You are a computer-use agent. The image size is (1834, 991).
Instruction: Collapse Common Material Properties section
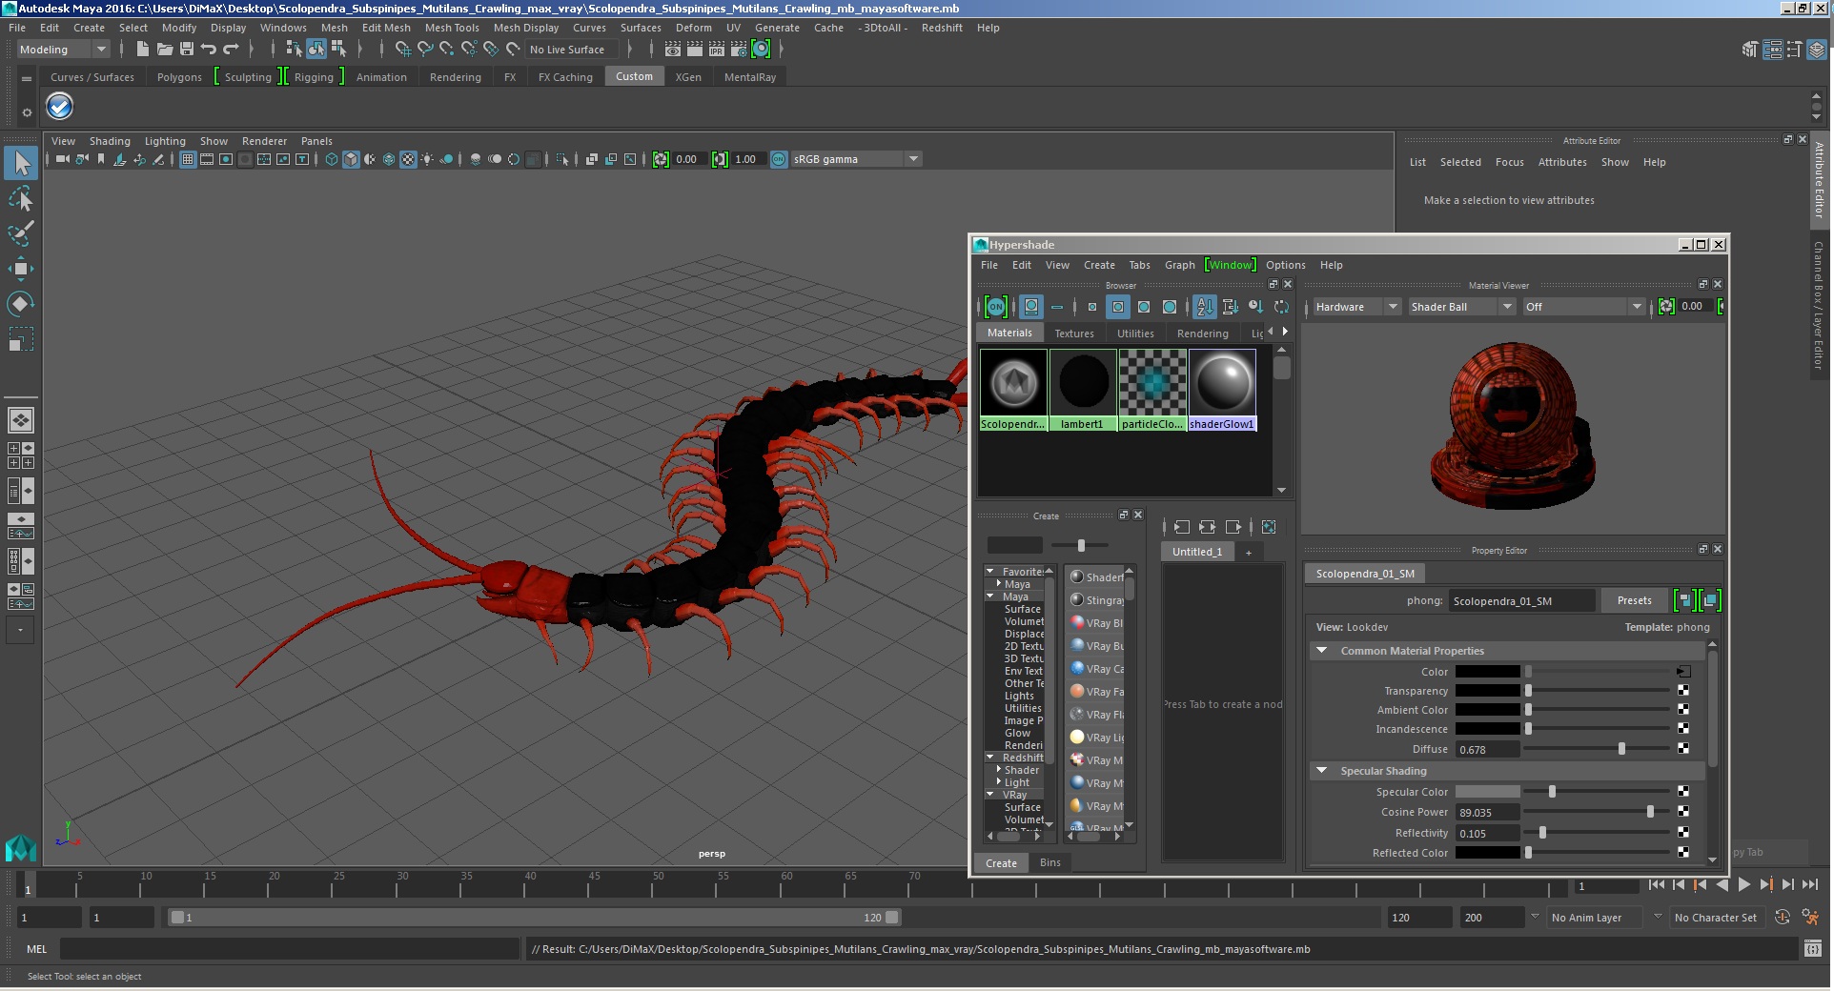1321,651
